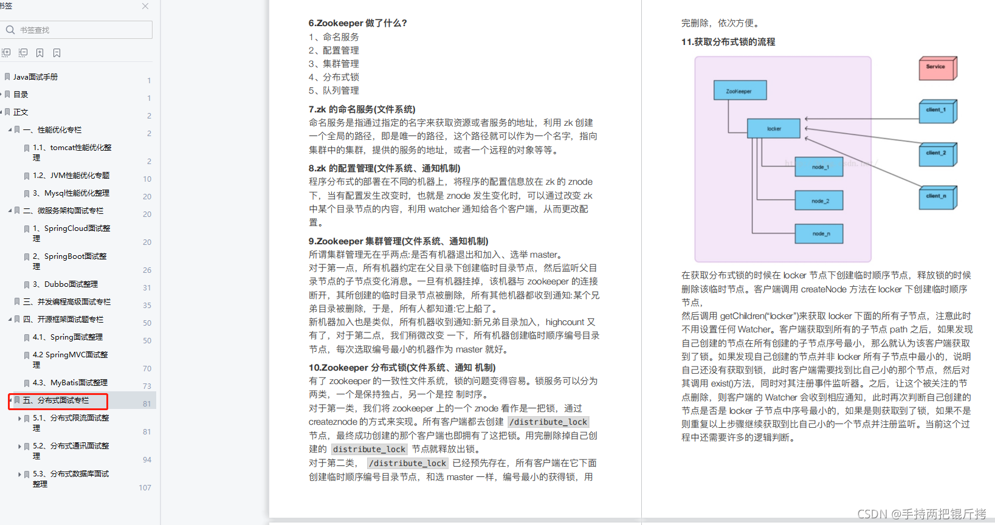Jump to 2、SpringBoot面试整理 bookmark
The height and width of the screenshot is (525, 995).
point(70,261)
